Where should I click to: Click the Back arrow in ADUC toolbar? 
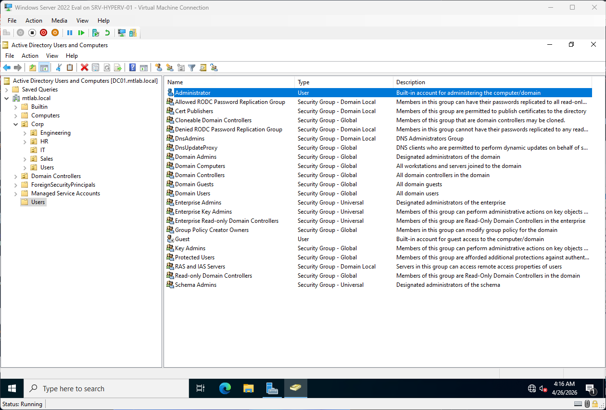tap(7, 67)
